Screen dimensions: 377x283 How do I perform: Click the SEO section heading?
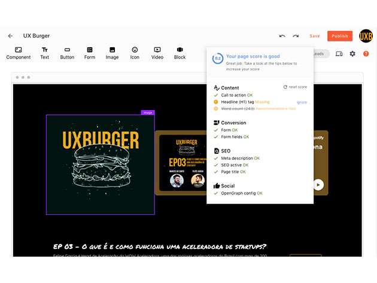[x=222, y=151]
